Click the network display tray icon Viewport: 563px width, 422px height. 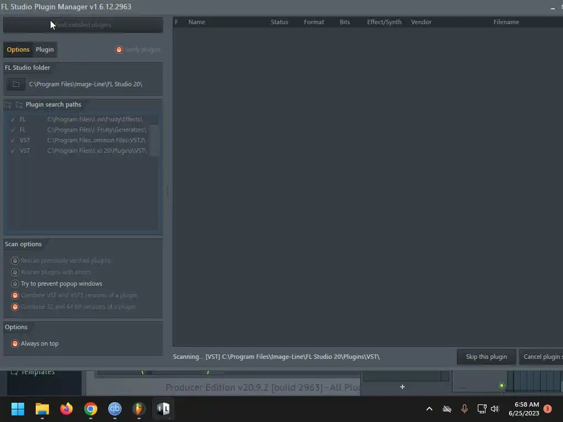click(x=482, y=409)
